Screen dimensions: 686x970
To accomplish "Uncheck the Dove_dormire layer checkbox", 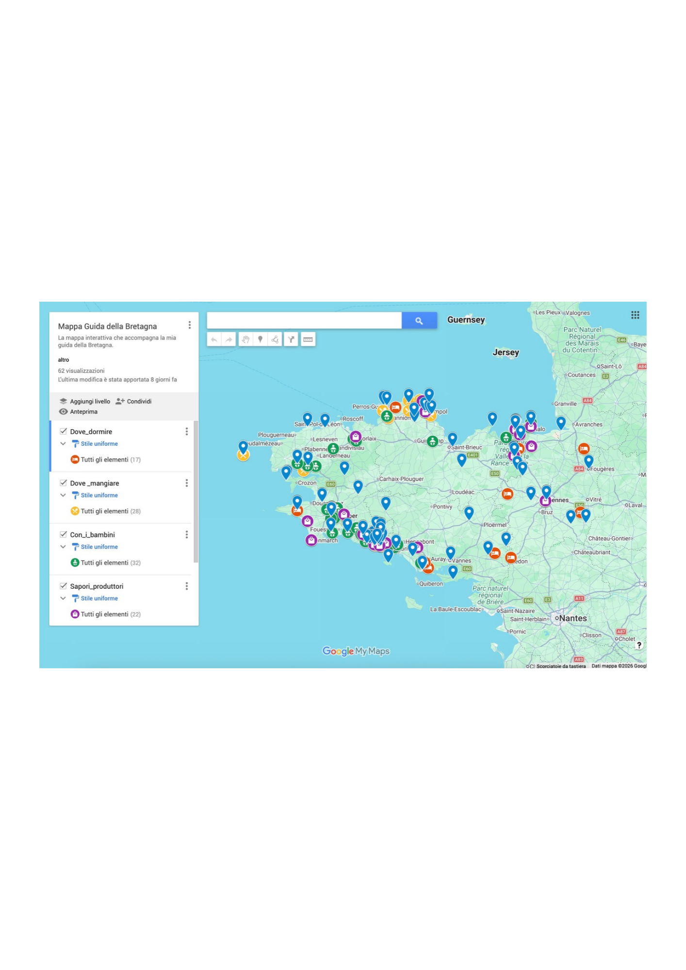I will point(63,431).
